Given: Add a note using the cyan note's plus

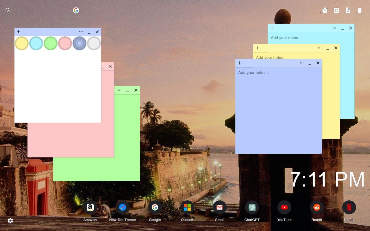Looking at the screenshot, I should tap(272, 28).
